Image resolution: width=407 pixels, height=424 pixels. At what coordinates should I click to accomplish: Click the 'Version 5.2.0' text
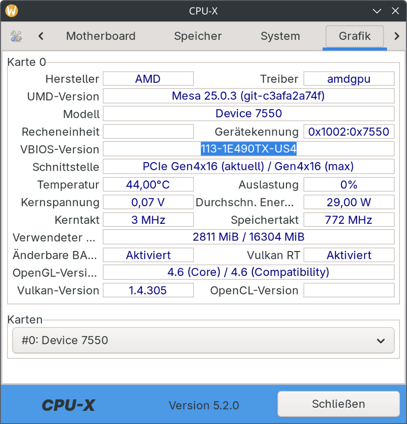coord(204,405)
